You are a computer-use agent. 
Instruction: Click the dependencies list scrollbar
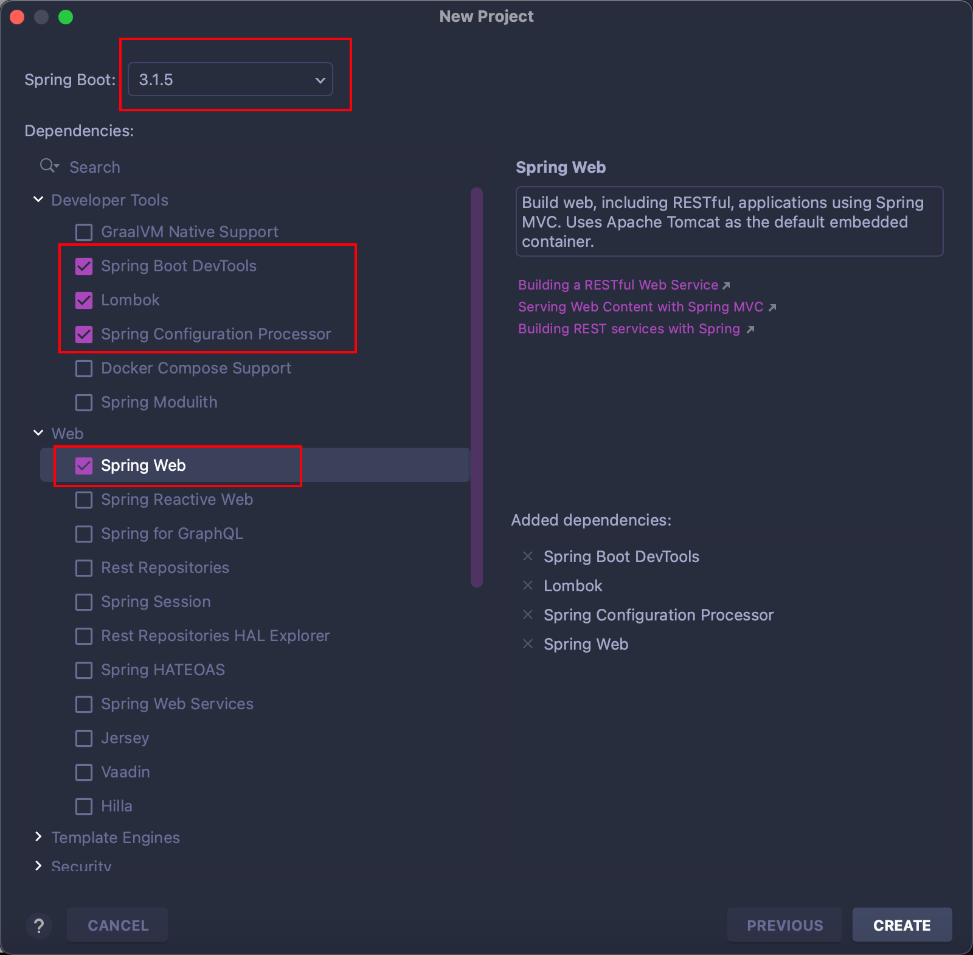tap(477, 387)
